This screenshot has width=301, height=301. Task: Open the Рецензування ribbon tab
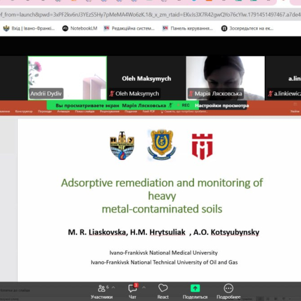pos(110,111)
